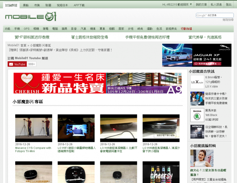Open the 6.9mm極薄 LG X style ad text

click(x=213, y=82)
